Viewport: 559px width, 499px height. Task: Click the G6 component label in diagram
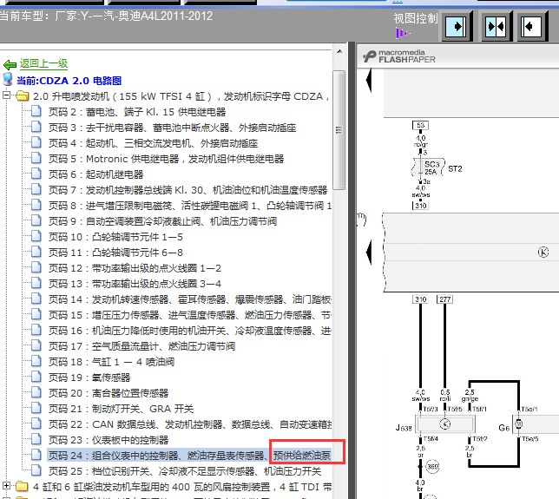point(503,427)
